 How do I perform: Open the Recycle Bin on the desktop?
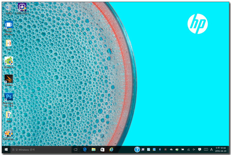pos(9,8)
